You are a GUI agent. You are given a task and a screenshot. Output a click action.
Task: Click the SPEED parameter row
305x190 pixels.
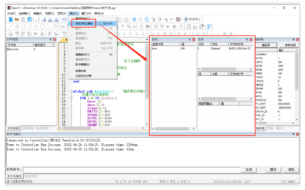[275, 74]
